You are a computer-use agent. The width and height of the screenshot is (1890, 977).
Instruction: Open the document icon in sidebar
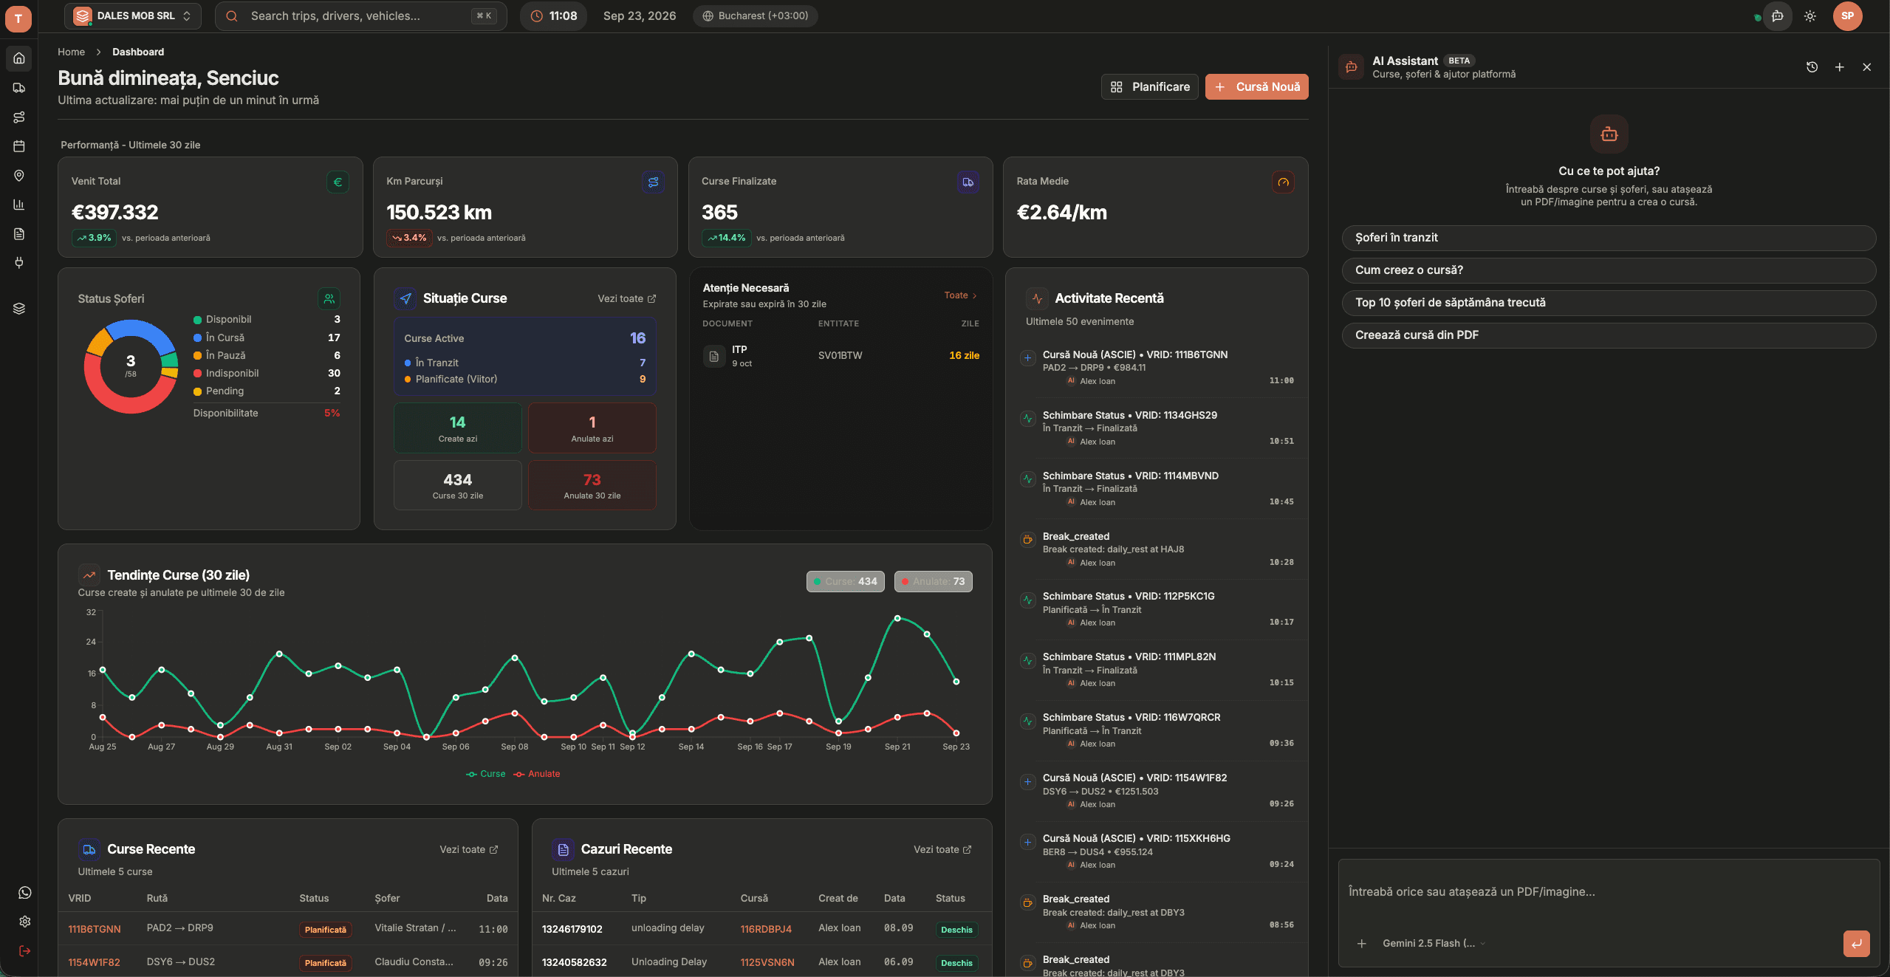click(x=19, y=234)
